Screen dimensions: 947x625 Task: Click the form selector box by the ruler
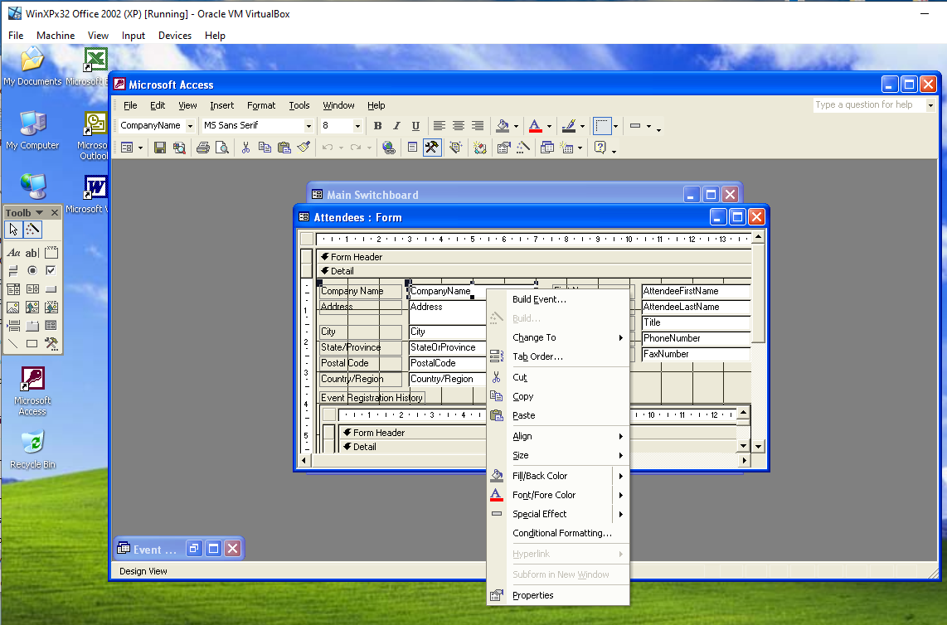tap(307, 239)
